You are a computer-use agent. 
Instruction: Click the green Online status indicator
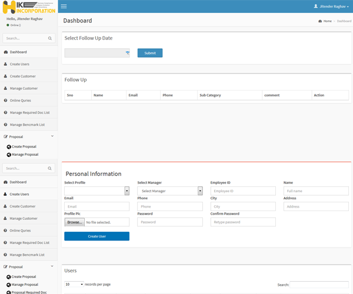[x=8, y=25]
